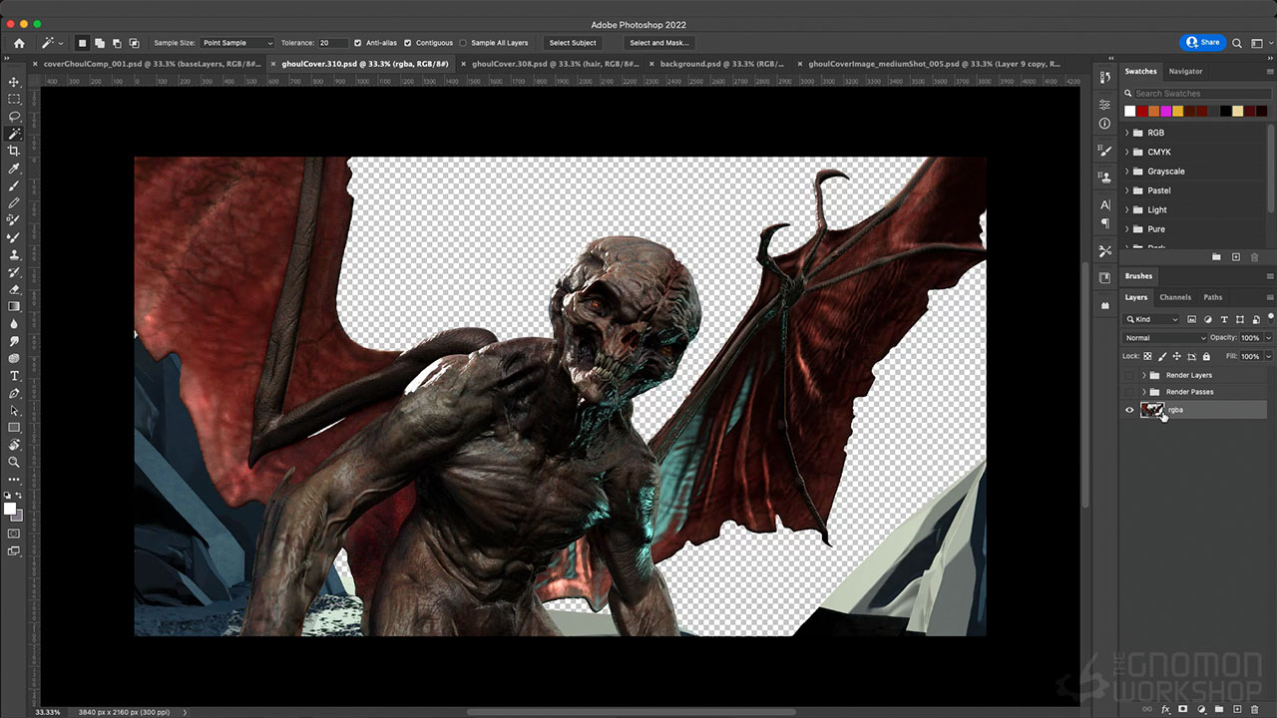Image resolution: width=1277 pixels, height=718 pixels.
Task: Select the Type tool
Action: coord(14,376)
